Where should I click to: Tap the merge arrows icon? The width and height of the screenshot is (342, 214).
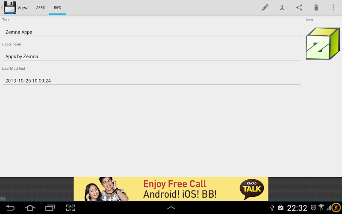pos(282,8)
